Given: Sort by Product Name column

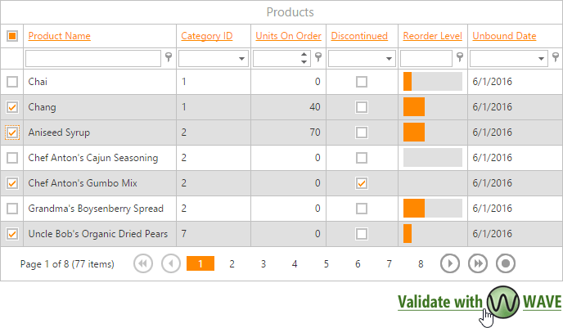Looking at the screenshot, I should (x=59, y=36).
